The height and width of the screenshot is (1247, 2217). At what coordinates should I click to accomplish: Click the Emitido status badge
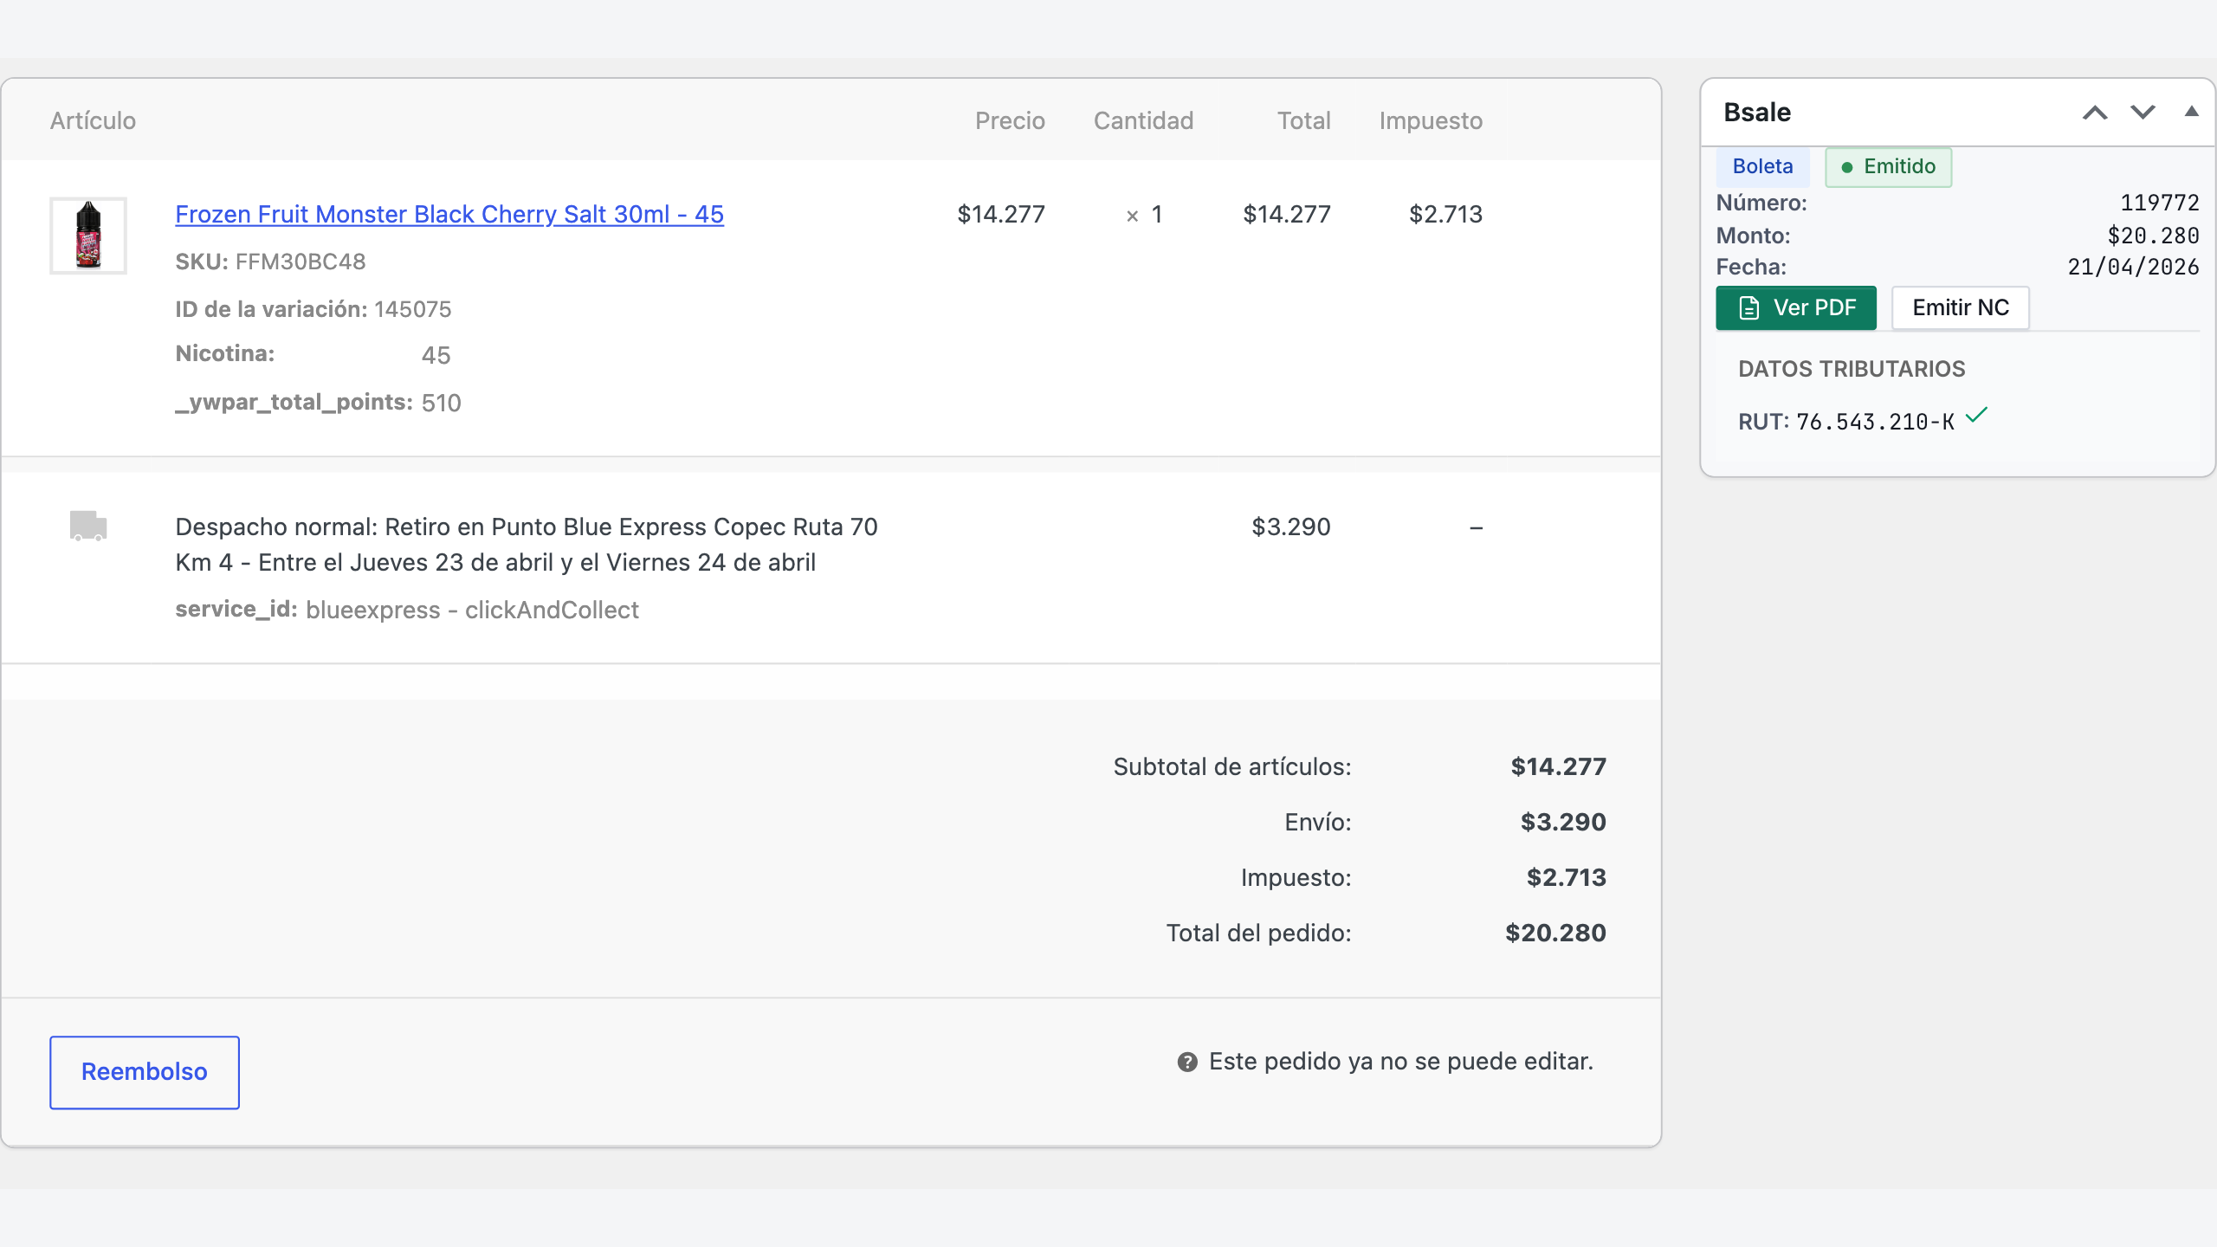(1889, 166)
